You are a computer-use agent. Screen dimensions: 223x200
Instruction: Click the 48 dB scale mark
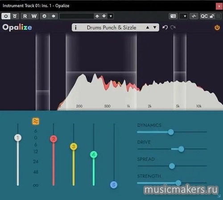point(36,172)
